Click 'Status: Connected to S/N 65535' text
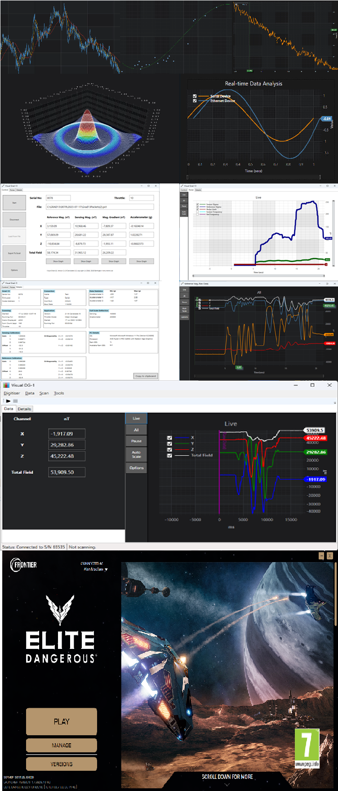Image resolution: width=338 pixels, height=791 pixels. [x=34, y=547]
